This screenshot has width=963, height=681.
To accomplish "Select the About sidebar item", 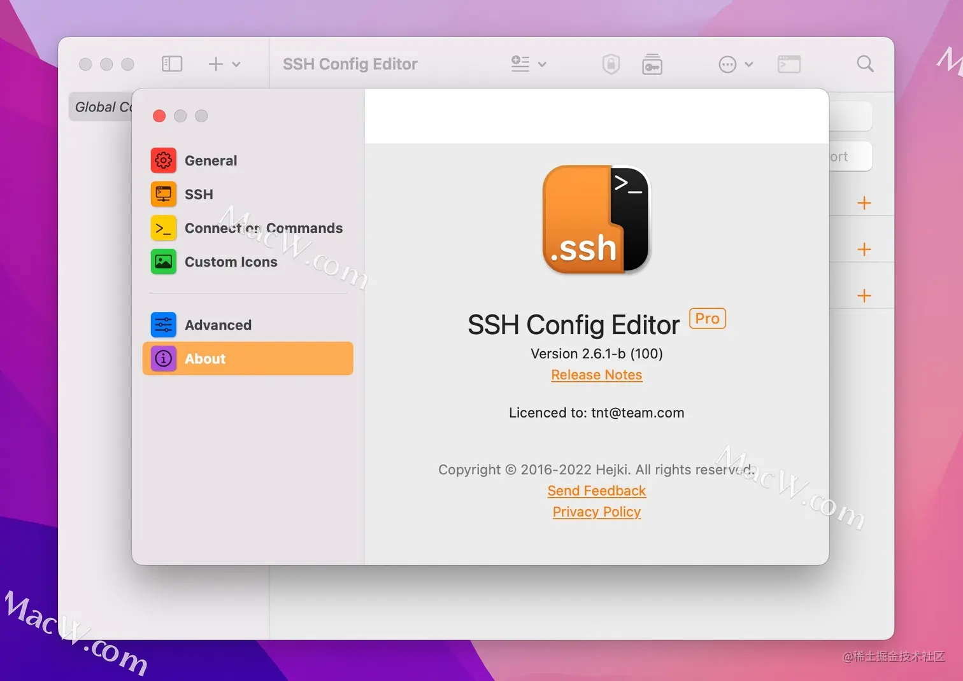I will [248, 358].
